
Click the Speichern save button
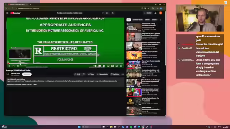click(x=115, y=74)
